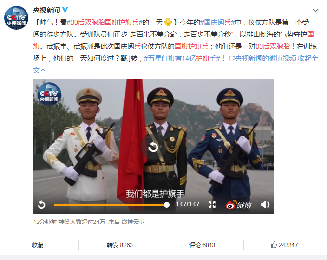Click the fullscreen icon in video player
Viewport: 327px width, 260px height.
(212, 205)
